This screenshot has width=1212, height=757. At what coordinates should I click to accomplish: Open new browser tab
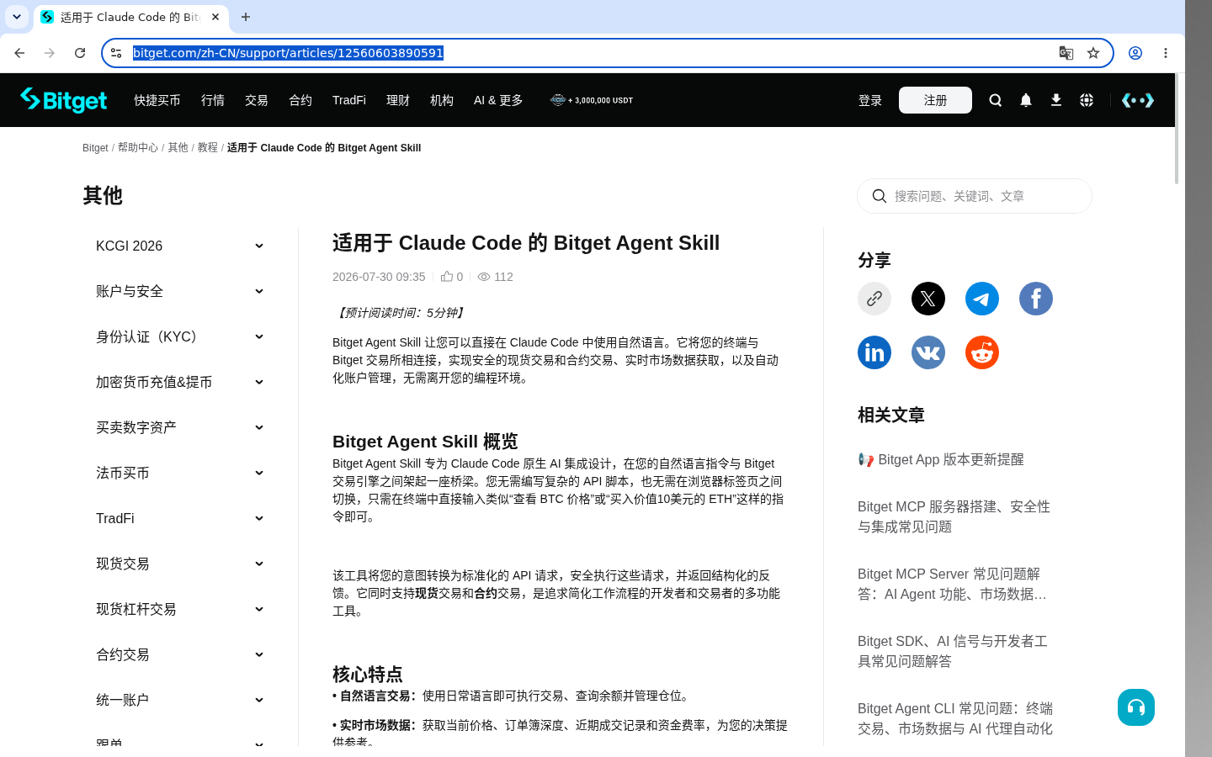pyautogui.click(x=246, y=17)
